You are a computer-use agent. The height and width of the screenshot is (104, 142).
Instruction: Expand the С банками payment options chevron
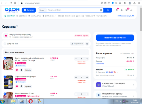(117, 72)
